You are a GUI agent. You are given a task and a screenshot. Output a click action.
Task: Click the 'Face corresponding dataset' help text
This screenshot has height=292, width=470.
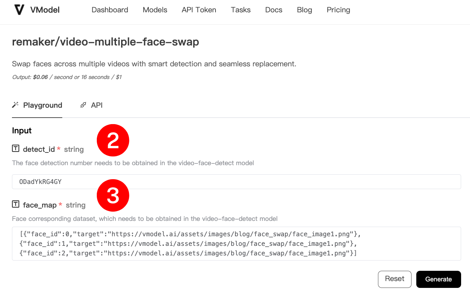tap(145, 219)
